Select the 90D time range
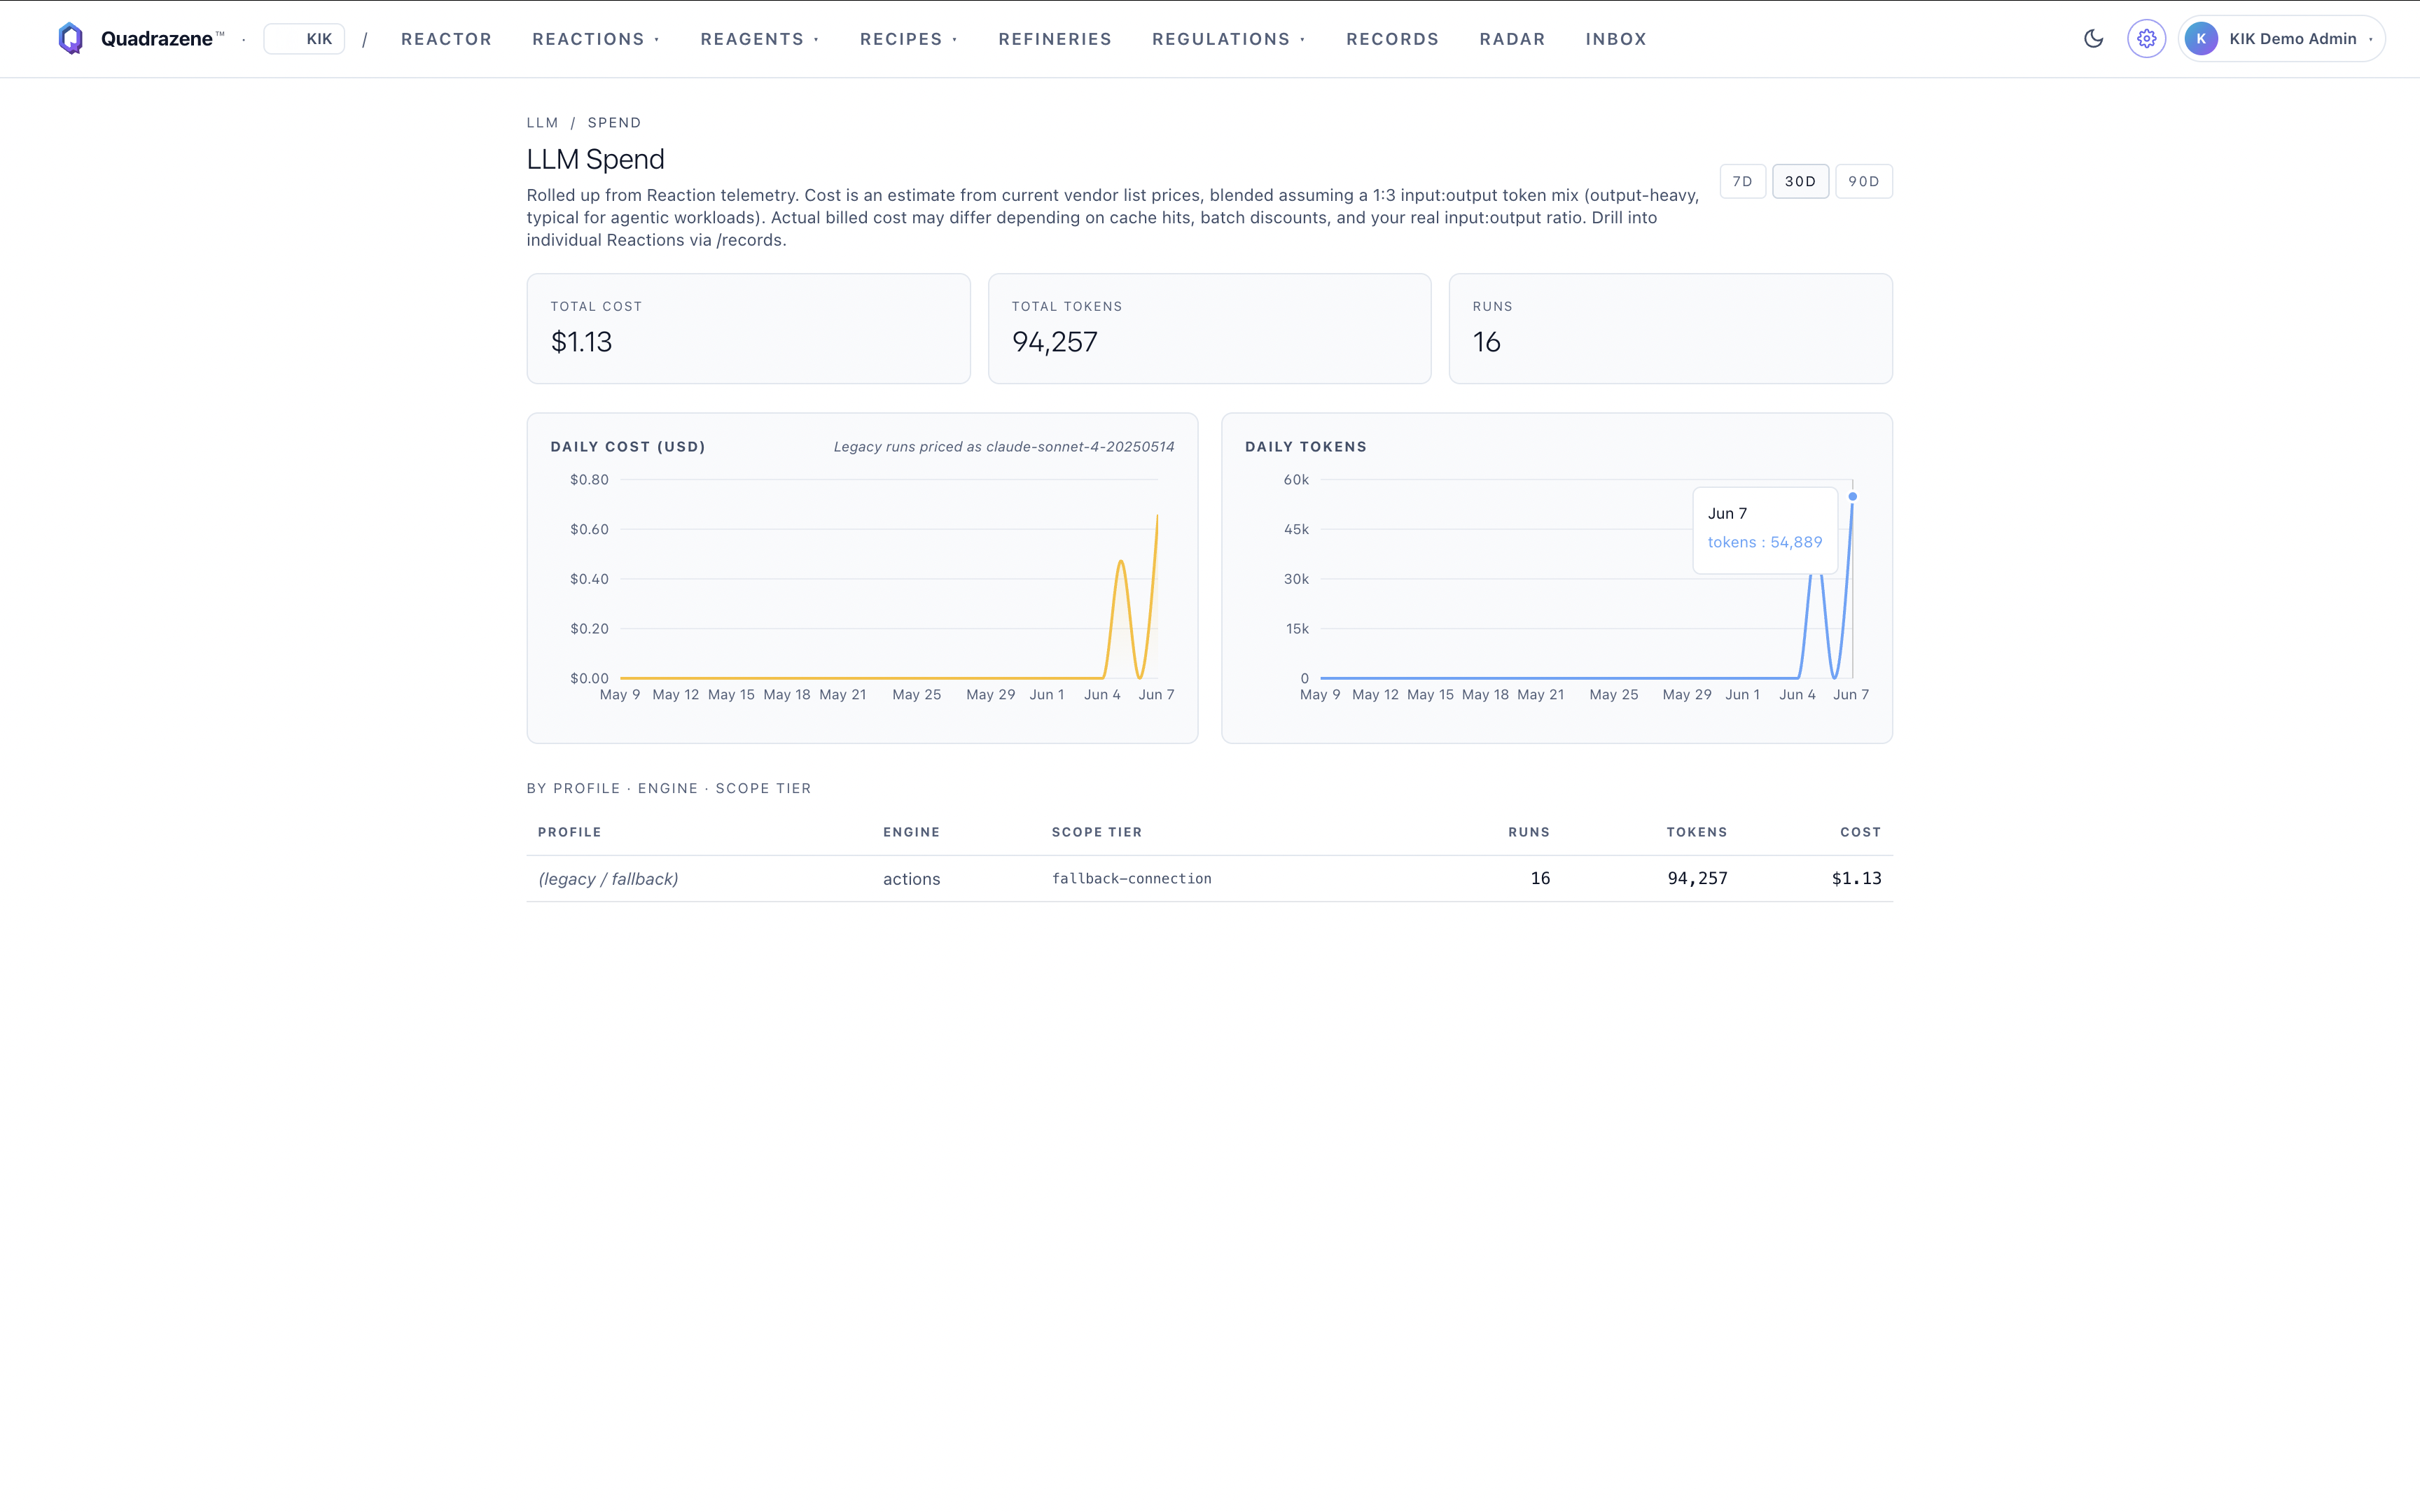2420x1512 pixels. (1863, 181)
